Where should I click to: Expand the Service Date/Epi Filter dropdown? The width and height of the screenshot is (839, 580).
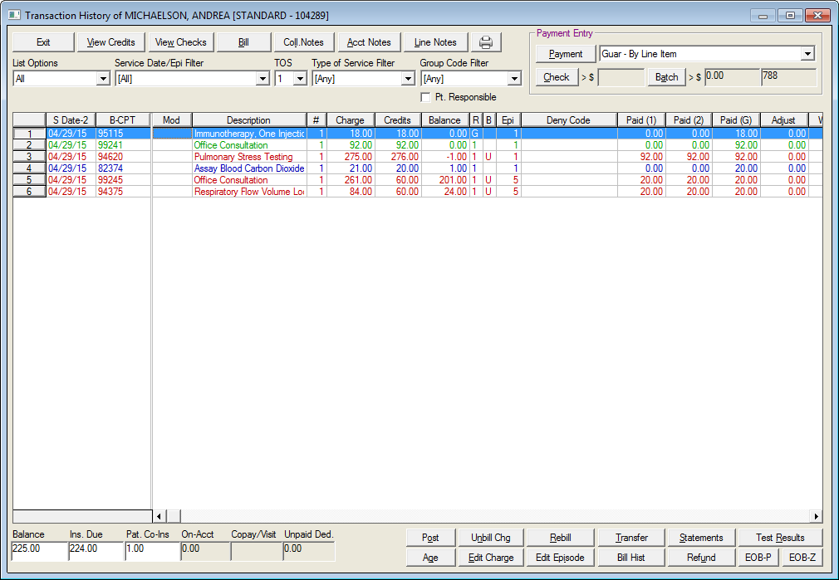click(x=262, y=79)
